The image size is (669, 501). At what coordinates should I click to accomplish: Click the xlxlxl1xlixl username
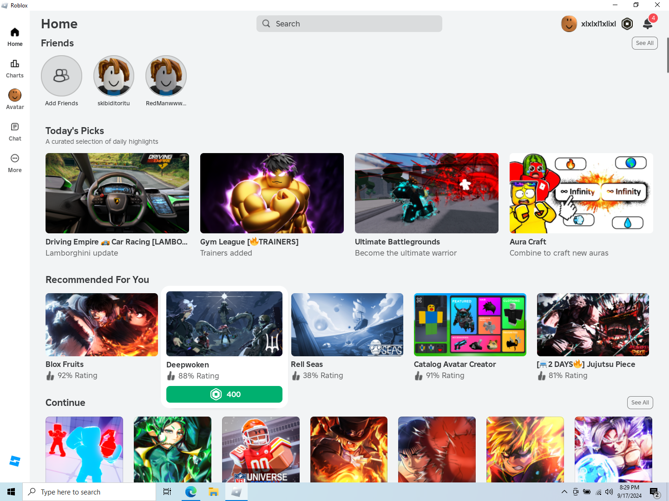(598, 24)
